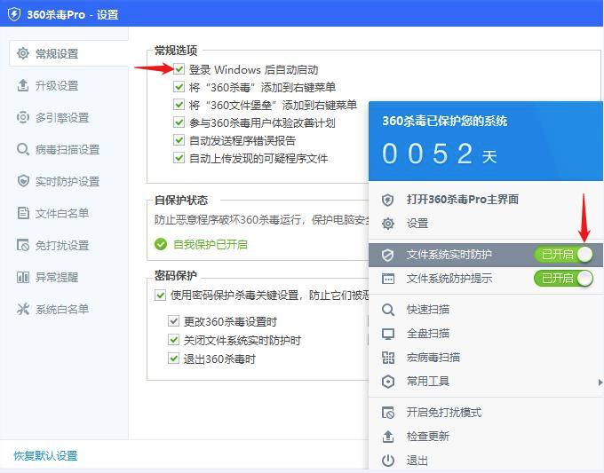Click the macro virus scan icon (宏病毒扫描)
This screenshot has width=604, height=473.
[387, 358]
